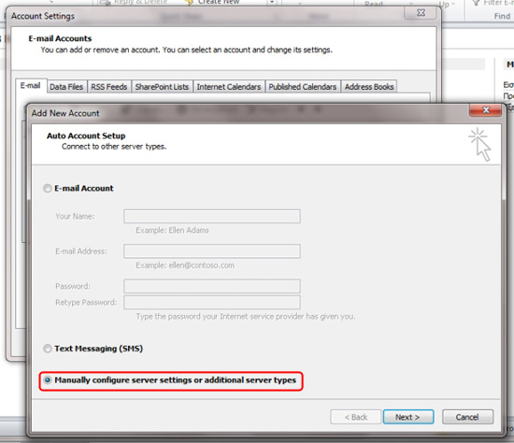514x443 pixels.
Task: Open the RSS Feeds tab
Action: [108, 87]
